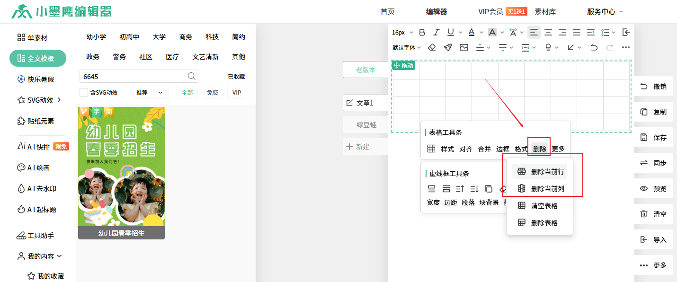The image size is (677, 282).
Task: Click the table grid icon in 表格工具条
Action: [x=431, y=149]
